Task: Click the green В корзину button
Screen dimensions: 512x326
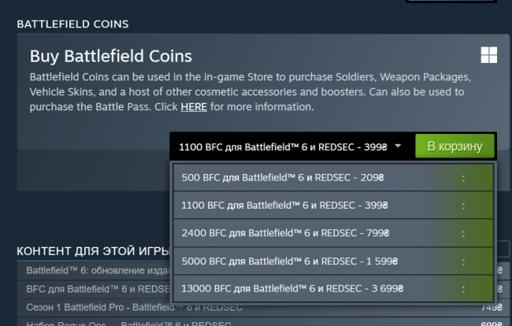Action: pos(454,146)
